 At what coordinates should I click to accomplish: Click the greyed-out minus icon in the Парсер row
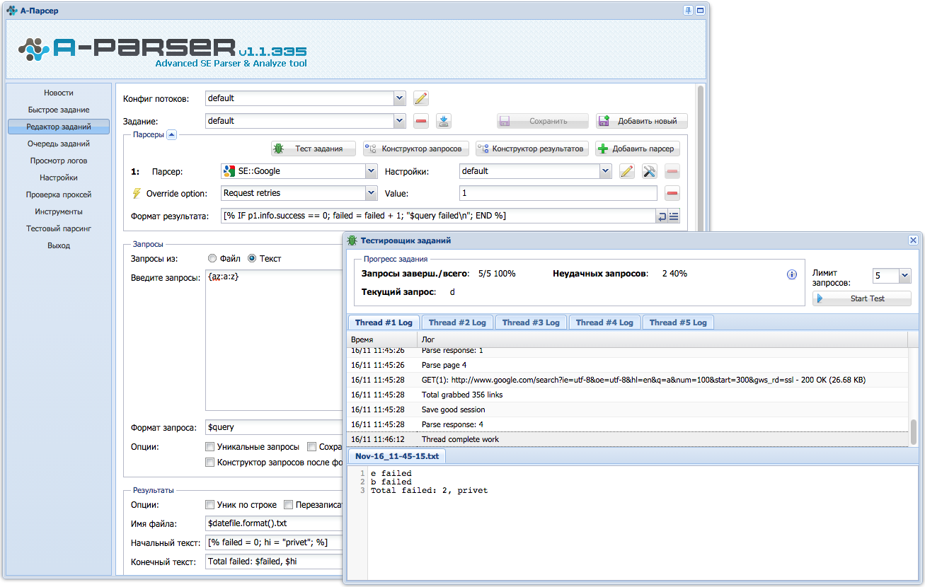672,171
